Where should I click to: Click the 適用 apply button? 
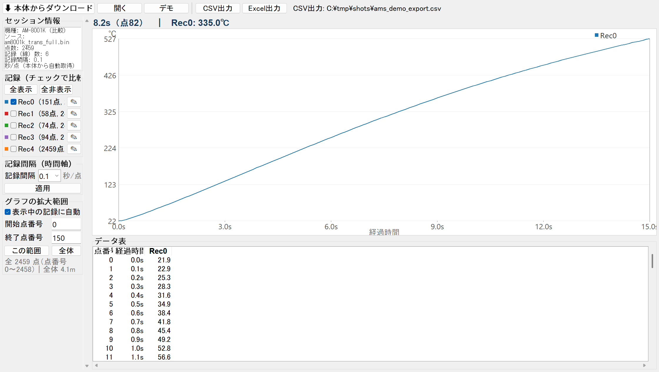tap(43, 188)
